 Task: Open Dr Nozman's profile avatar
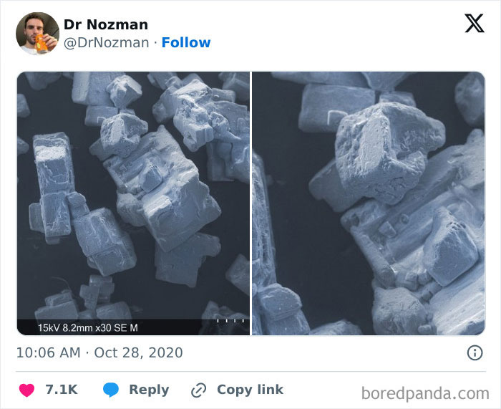[x=37, y=34]
